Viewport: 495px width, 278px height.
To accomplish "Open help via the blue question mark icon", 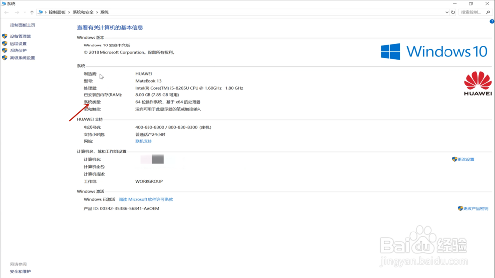I will pos(492,21).
